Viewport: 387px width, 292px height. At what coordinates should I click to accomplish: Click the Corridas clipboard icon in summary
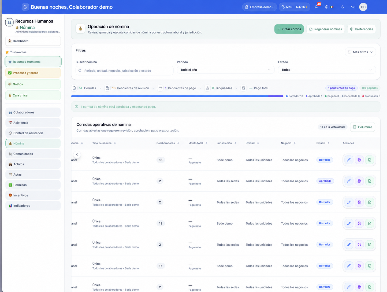(x=74, y=88)
